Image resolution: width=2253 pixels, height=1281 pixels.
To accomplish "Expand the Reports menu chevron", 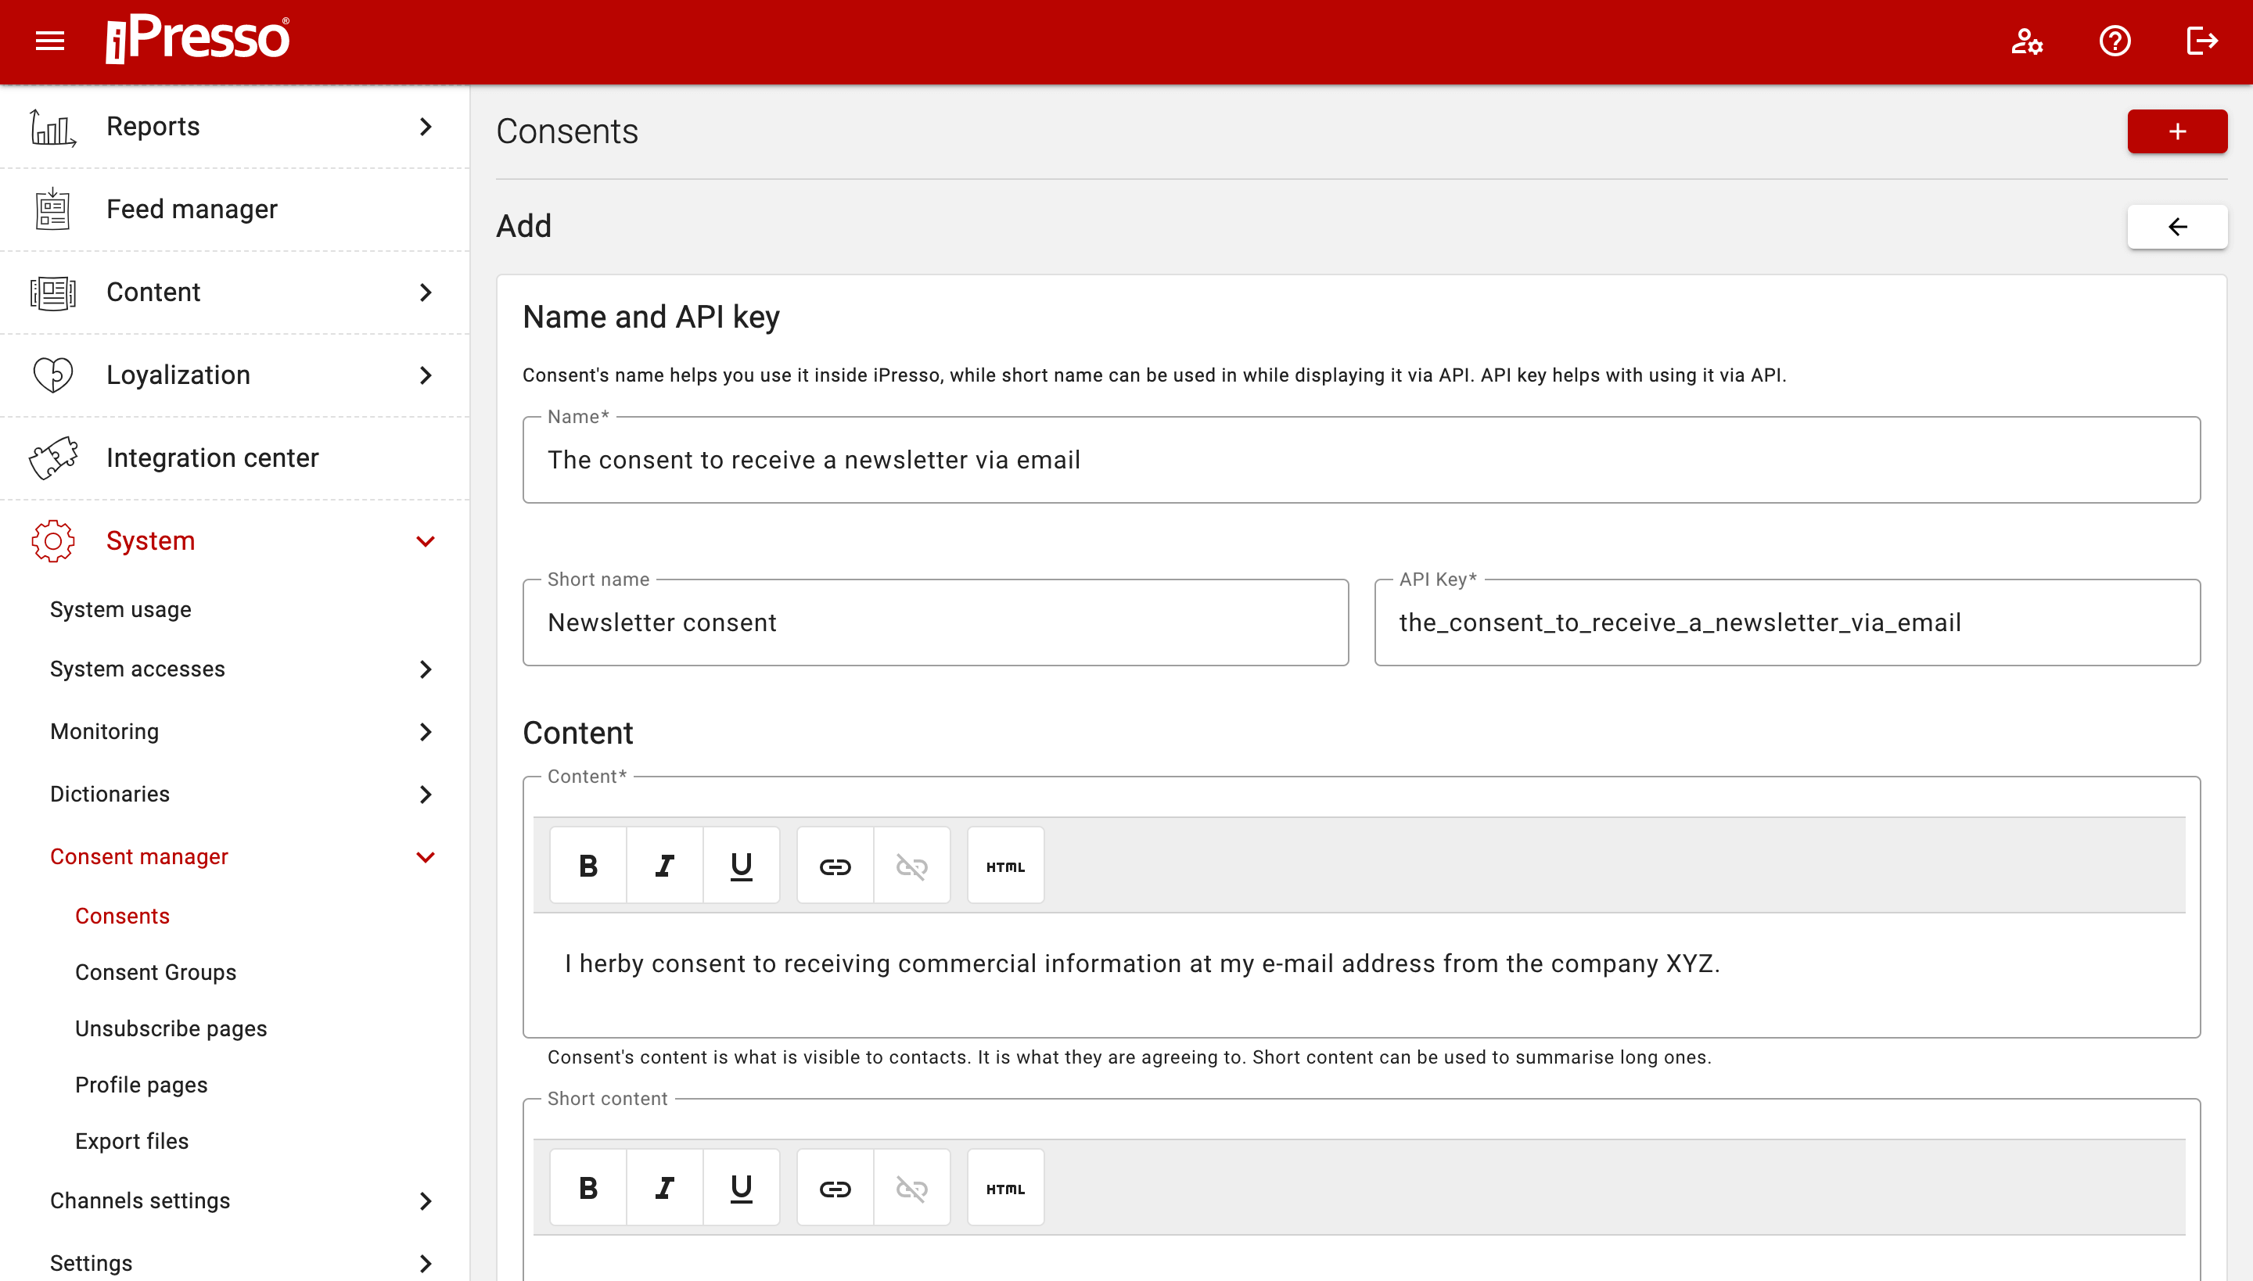I will click(x=426, y=127).
